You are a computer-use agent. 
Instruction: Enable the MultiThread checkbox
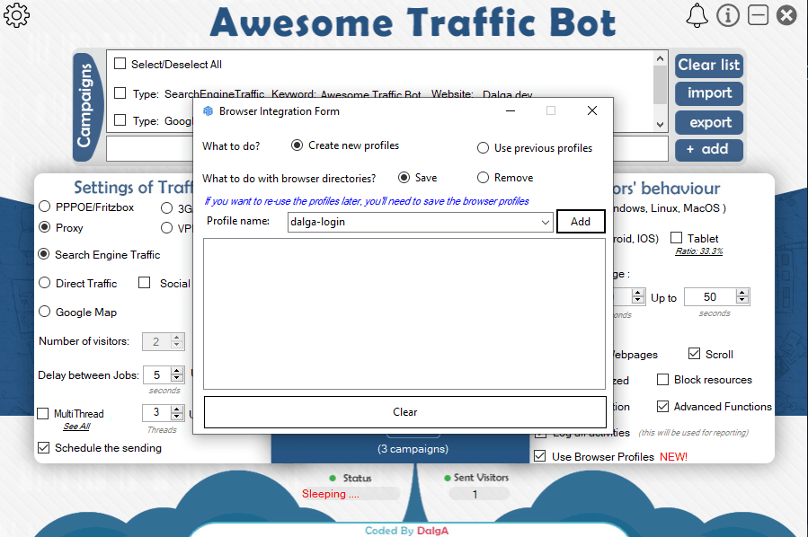tap(43, 413)
